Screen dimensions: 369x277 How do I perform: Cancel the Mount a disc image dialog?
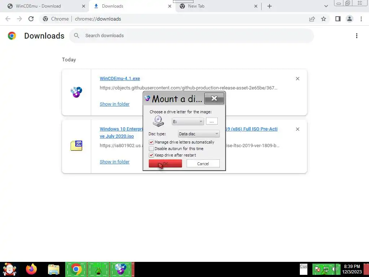(203, 163)
